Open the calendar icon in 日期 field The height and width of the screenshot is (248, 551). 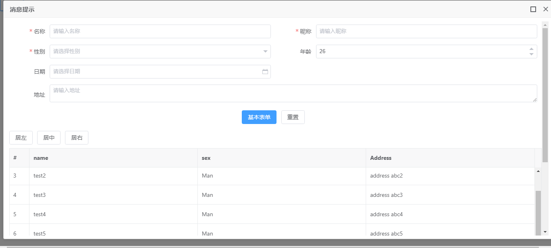(265, 71)
